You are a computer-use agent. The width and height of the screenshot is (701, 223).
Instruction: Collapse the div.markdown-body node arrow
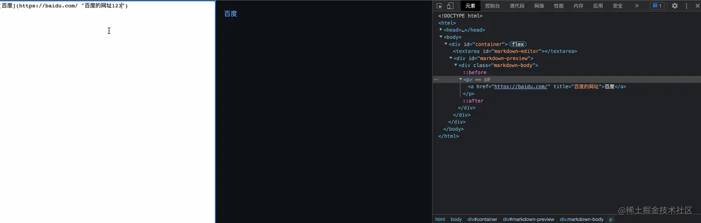point(456,65)
